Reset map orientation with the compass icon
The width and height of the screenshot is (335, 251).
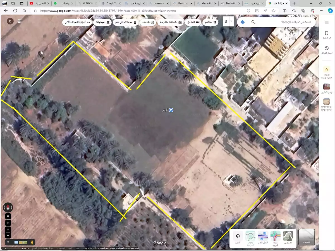point(8,207)
